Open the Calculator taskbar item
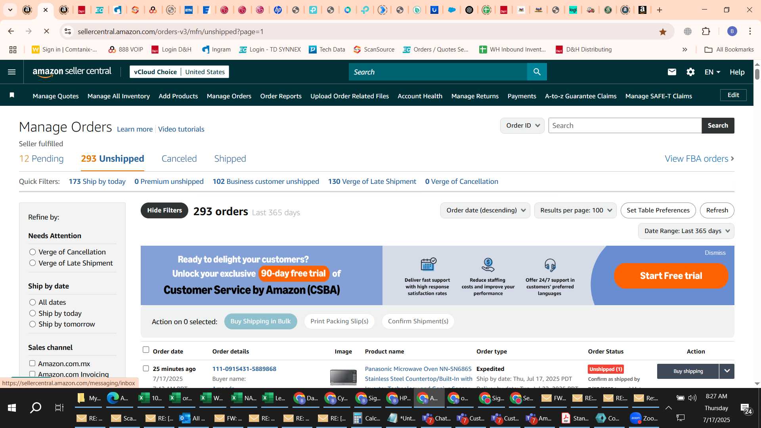761x428 pixels. (x=366, y=418)
